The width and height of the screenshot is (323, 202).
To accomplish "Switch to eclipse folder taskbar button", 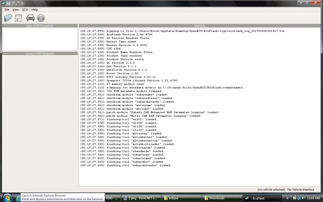I will point(181,198).
